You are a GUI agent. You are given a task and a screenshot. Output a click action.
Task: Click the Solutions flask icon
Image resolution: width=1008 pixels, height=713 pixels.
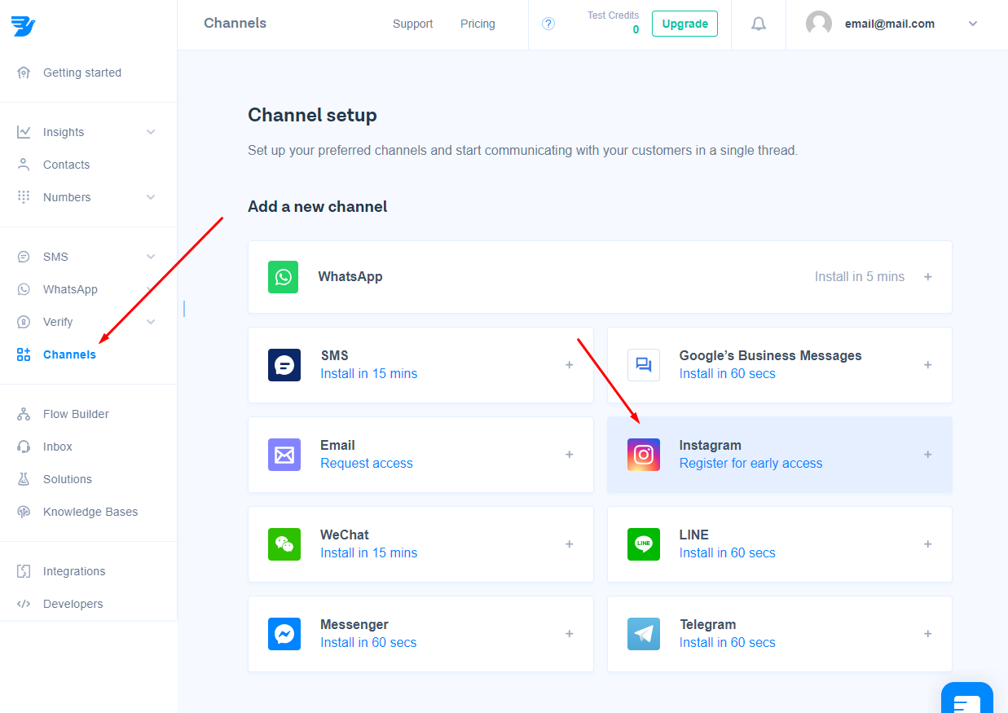point(24,479)
